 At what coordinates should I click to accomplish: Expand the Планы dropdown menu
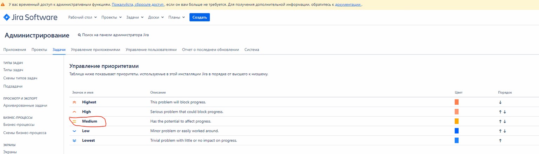pos(177,17)
